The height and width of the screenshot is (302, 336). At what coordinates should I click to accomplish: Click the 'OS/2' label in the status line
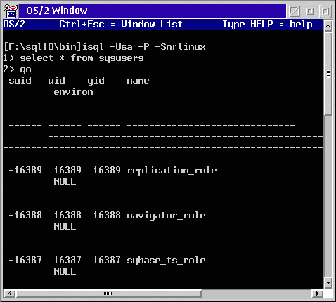[14, 25]
